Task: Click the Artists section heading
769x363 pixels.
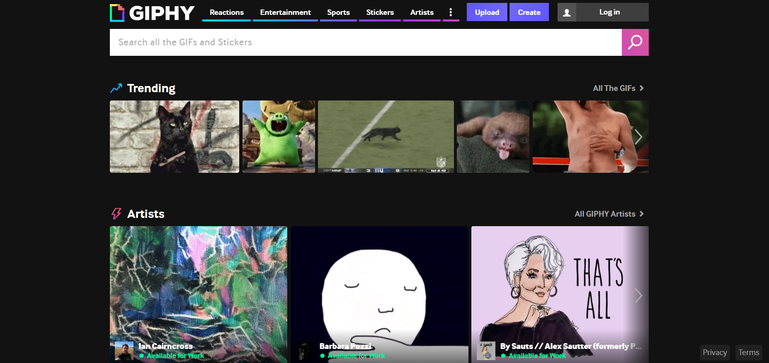Action: click(146, 214)
